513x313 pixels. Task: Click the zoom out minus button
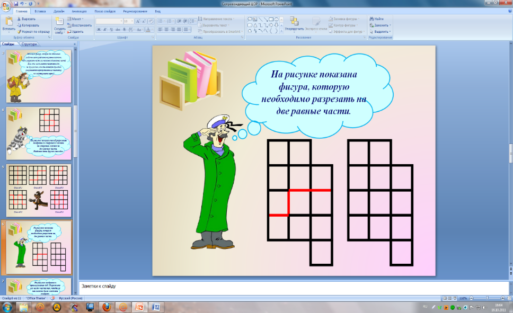472,298
